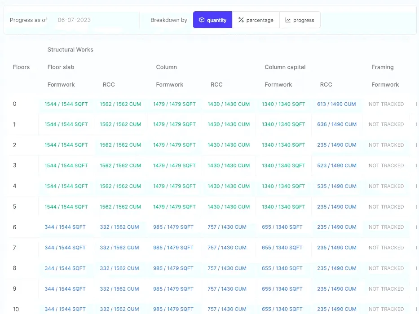Click floor 9 column RCC 757 / 1430 CUM

click(227, 289)
